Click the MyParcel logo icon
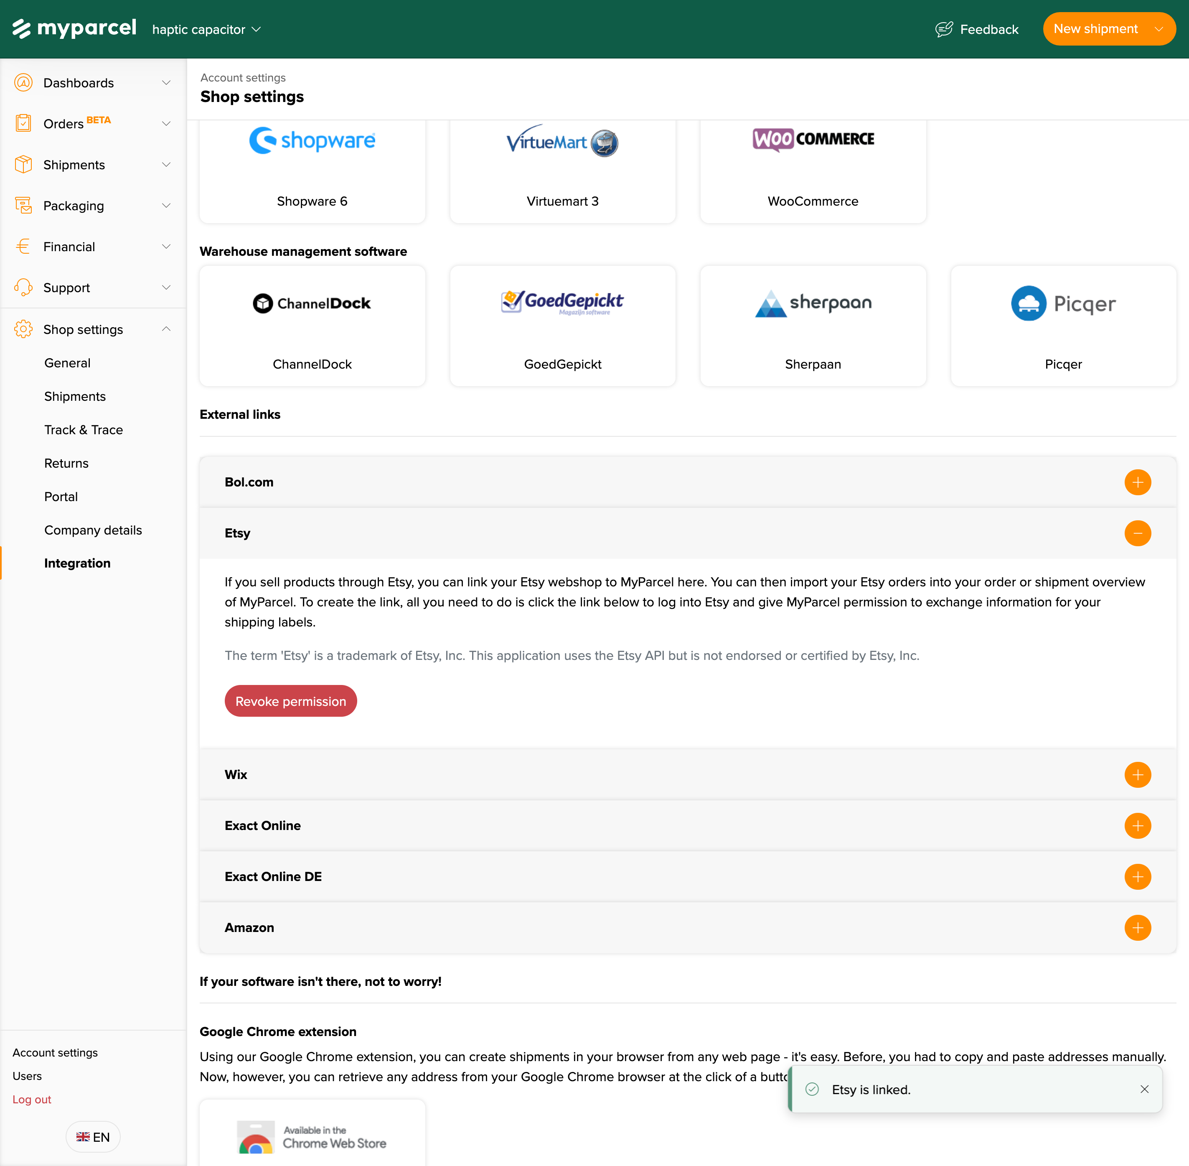The width and height of the screenshot is (1189, 1166). 23,28
